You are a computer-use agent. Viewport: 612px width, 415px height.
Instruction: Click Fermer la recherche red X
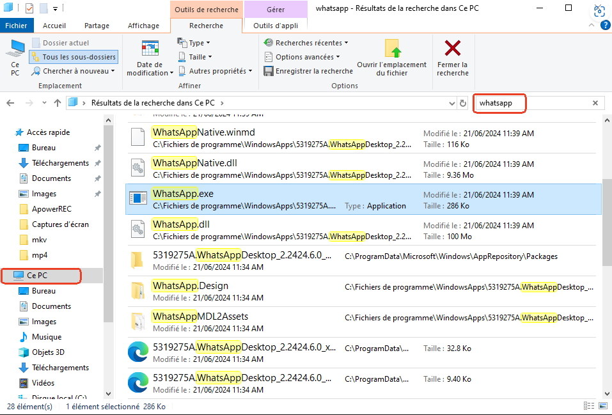(x=452, y=58)
